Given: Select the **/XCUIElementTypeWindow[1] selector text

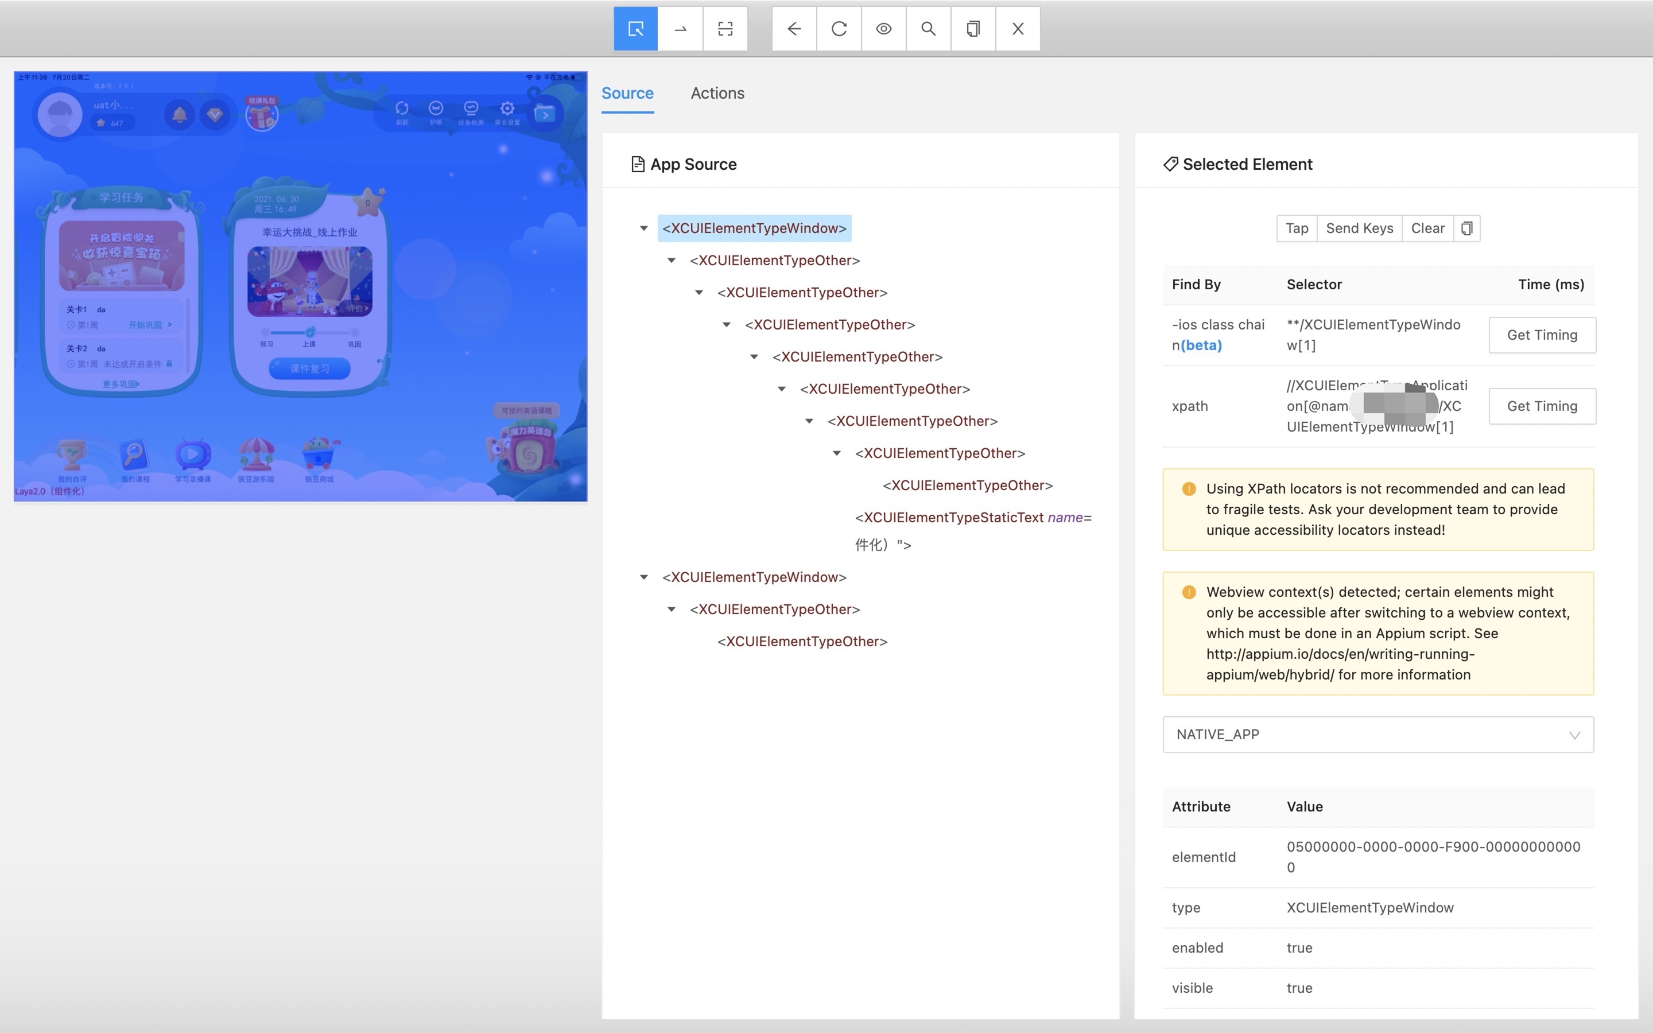Looking at the screenshot, I should pos(1373,335).
